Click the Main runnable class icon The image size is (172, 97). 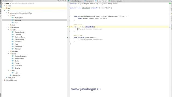[12, 73]
